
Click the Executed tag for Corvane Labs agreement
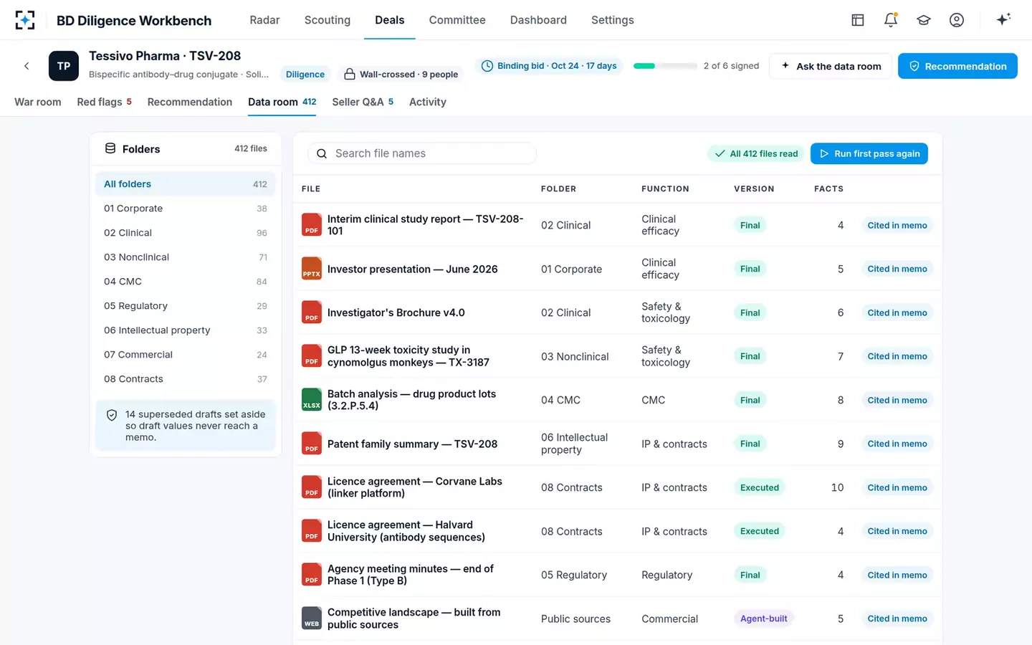pos(759,487)
